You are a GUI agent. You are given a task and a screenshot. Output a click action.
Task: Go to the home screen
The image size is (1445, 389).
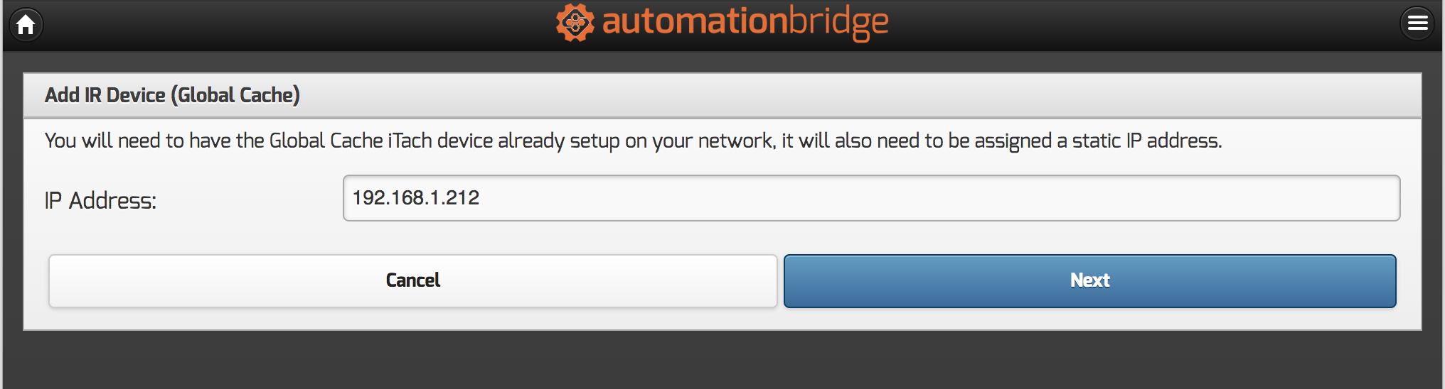pos(26,25)
